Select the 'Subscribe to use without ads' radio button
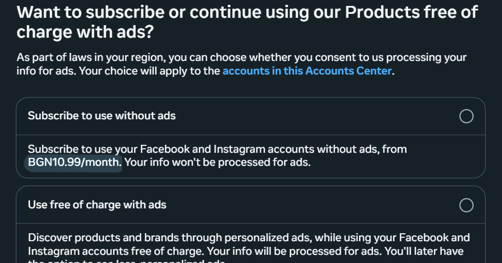502x263 pixels. point(466,116)
